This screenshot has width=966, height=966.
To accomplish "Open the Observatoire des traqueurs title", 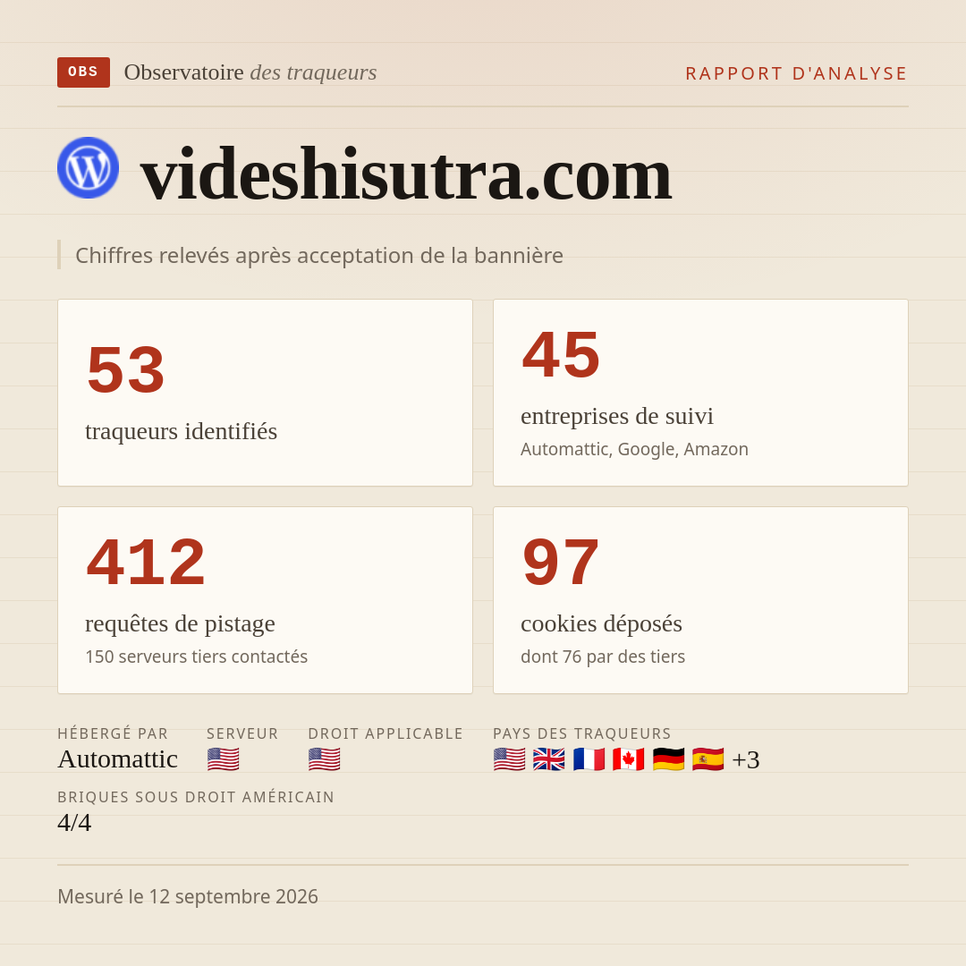I will click(x=250, y=72).
